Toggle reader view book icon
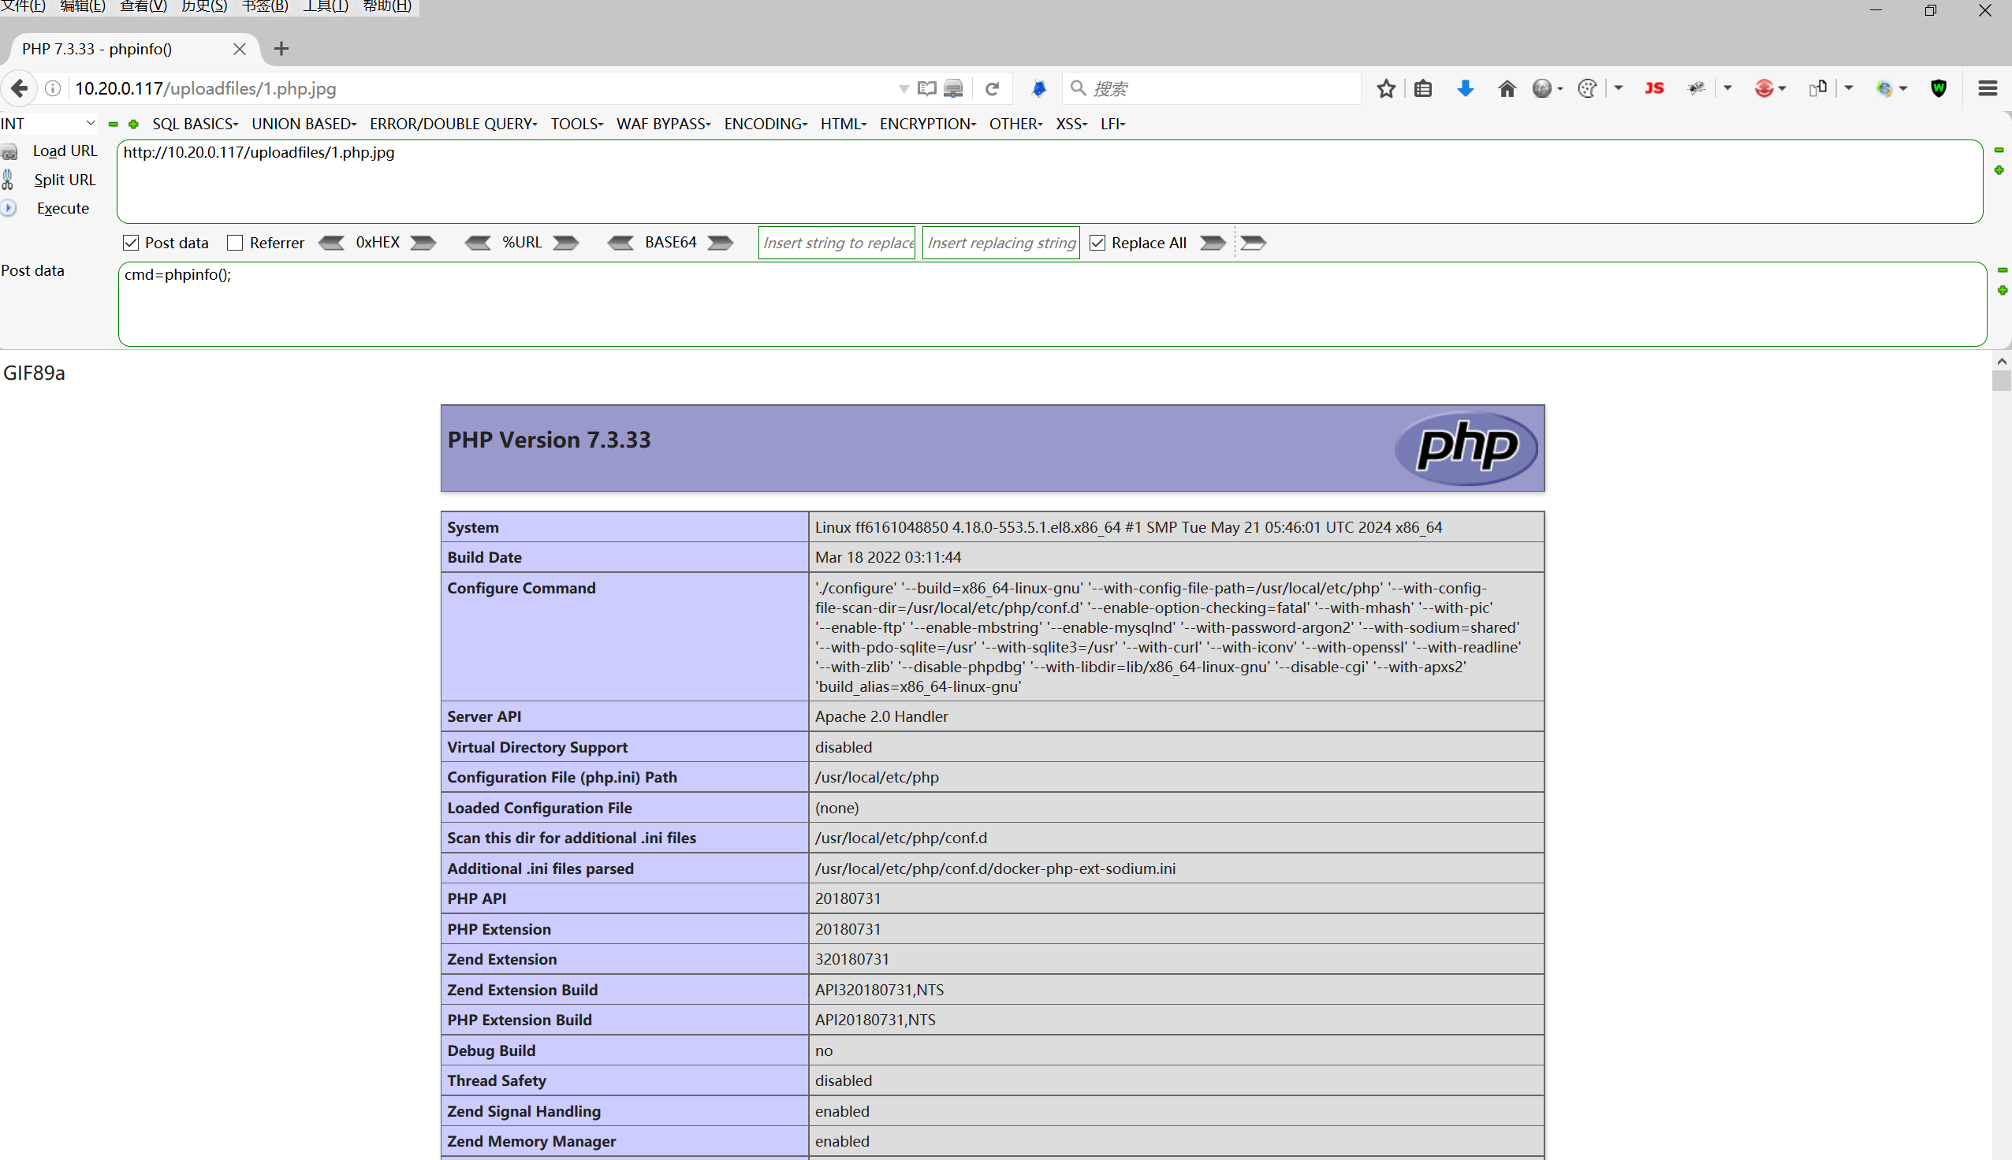Screen dimensions: 2012x1160 tap(926, 88)
